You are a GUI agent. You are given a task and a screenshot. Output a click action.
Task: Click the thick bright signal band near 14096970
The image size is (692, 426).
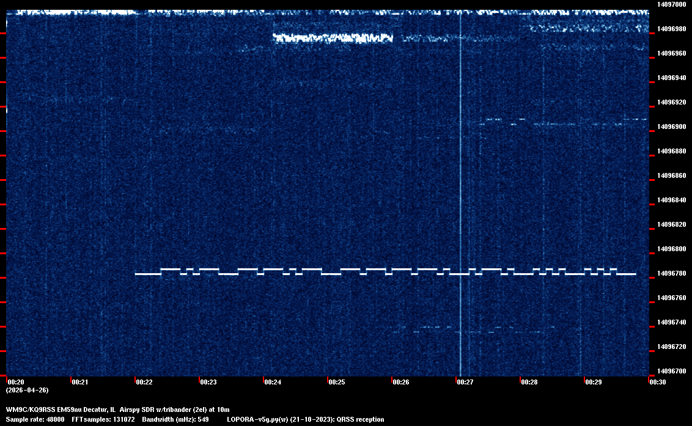click(x=333, y=38)
